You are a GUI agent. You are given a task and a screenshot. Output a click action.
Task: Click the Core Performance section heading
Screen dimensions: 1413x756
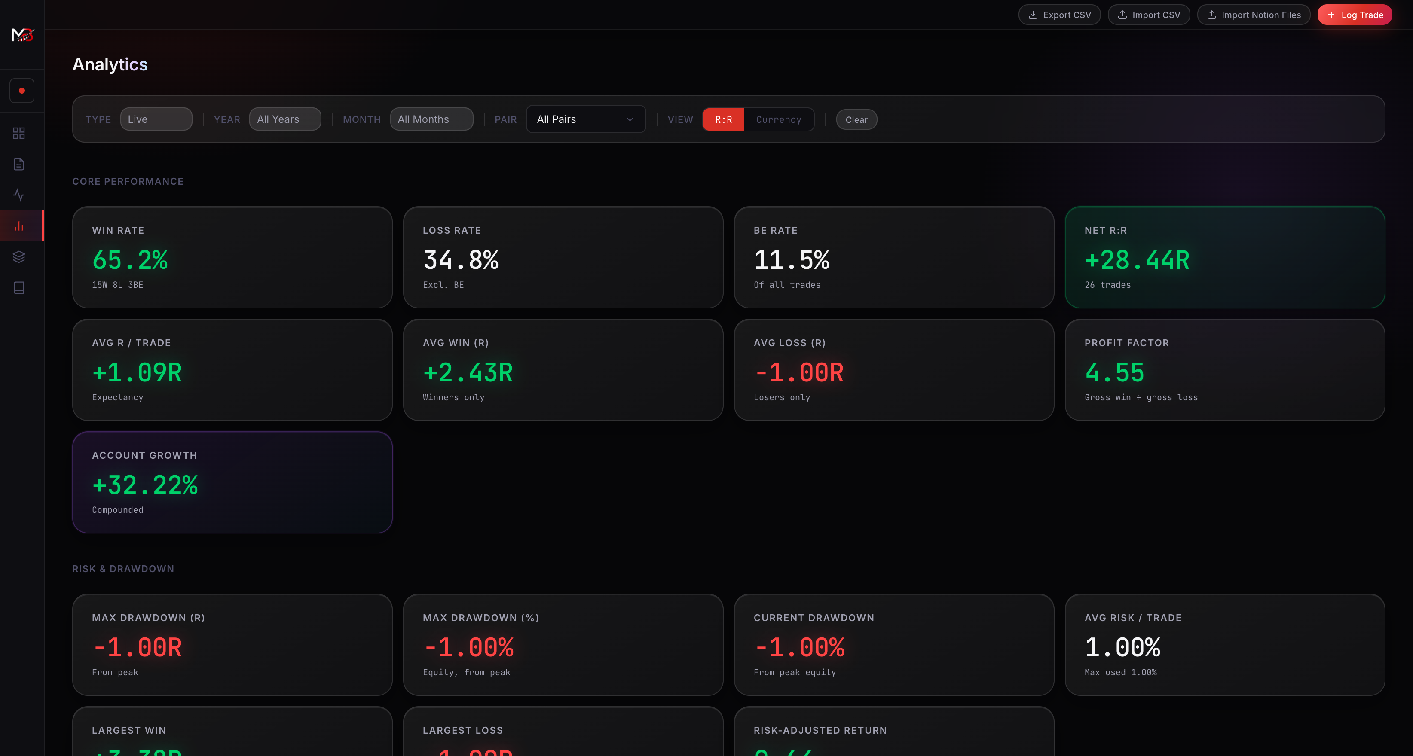click(128, 181)
